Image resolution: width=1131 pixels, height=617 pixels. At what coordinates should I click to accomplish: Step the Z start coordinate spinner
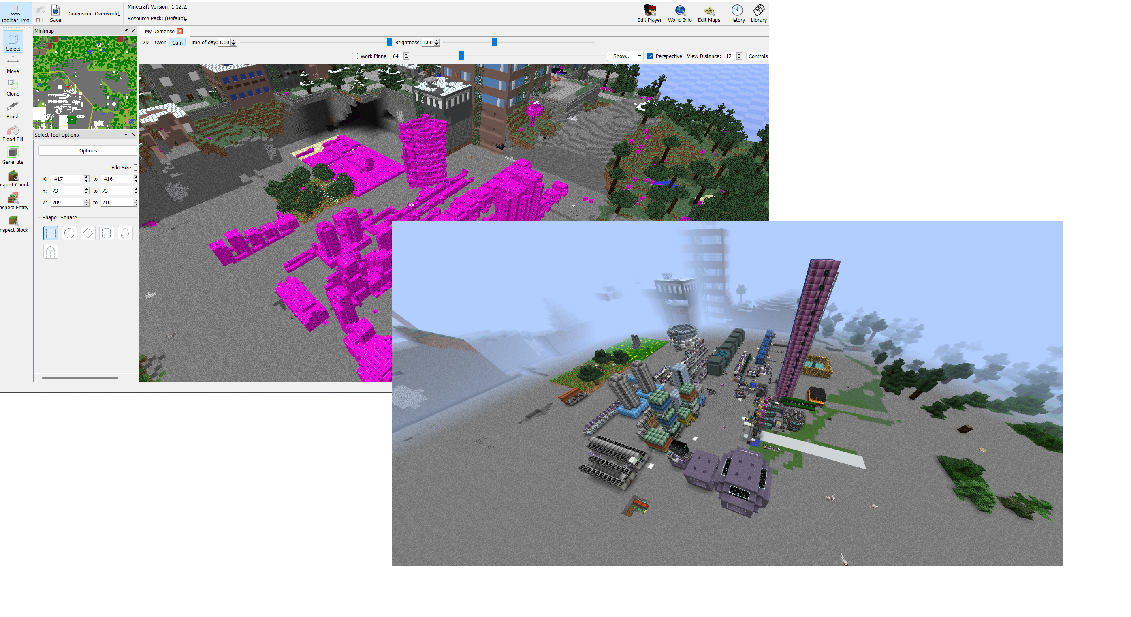[x=87, y=203]
